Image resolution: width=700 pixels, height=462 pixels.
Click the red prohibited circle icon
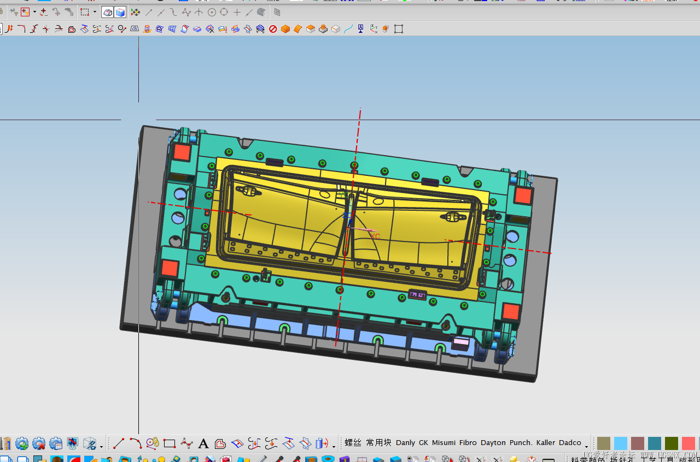[x=273, y=29]
